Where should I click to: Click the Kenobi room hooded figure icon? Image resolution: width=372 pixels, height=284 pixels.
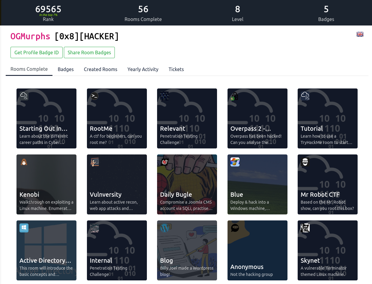coord(24,162)
